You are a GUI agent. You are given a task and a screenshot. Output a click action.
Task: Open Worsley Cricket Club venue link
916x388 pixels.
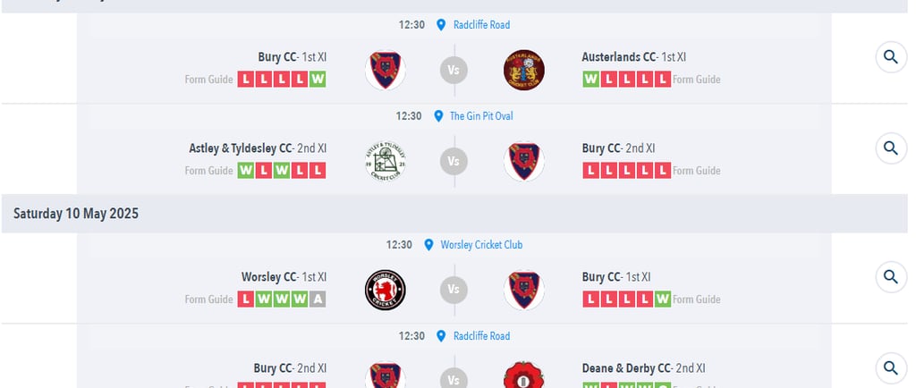(x=481, y=245)
